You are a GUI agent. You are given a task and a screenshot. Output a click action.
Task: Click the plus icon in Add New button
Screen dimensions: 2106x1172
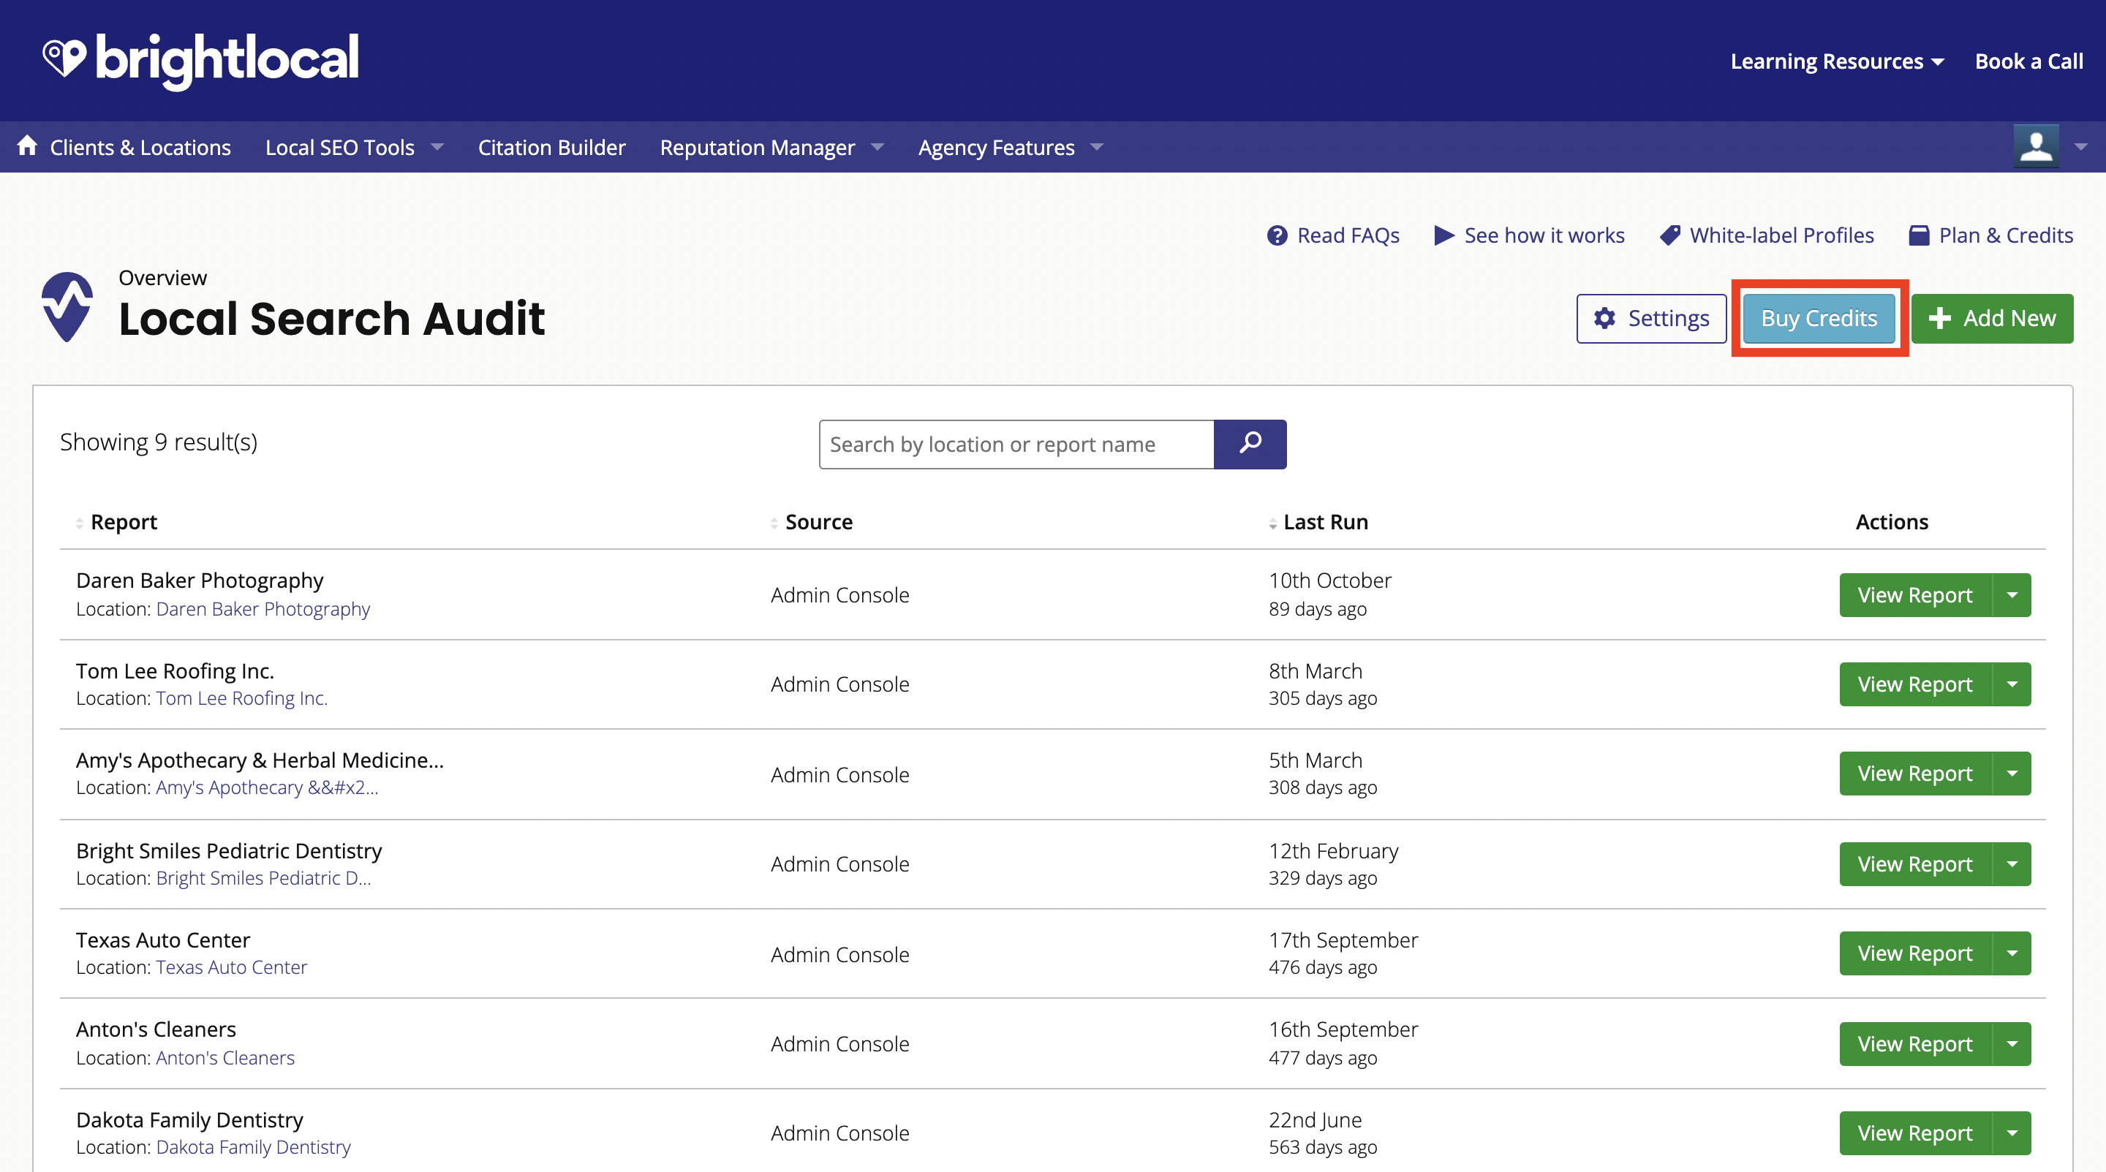click(x=1940, y=318)
